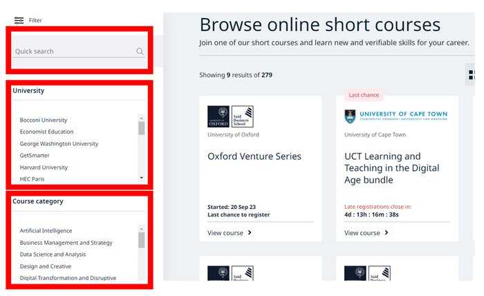Select Harvard University filter
The image size is (484, 296).
(44, 167)
